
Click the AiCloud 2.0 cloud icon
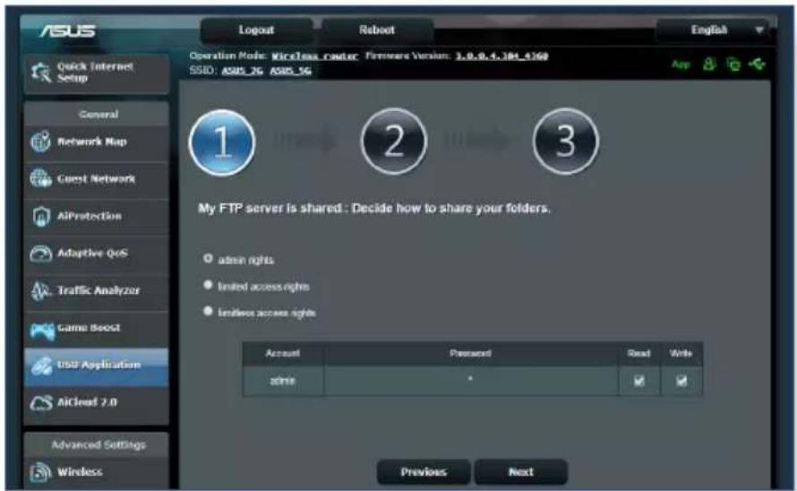coord(41,403)
